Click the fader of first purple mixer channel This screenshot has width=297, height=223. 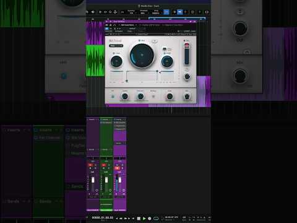(93, 180)
